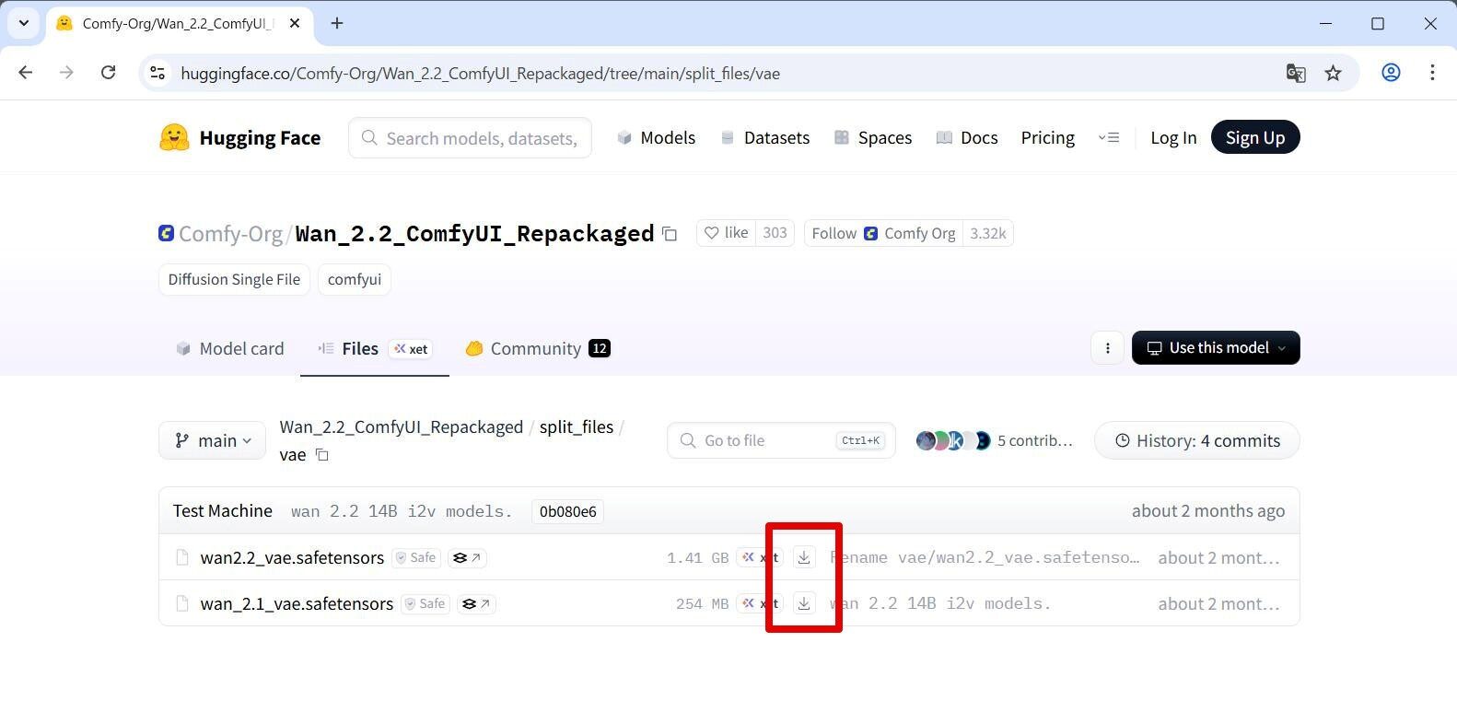
Task: Open Docs in the navigation
Action: [967, 137]
